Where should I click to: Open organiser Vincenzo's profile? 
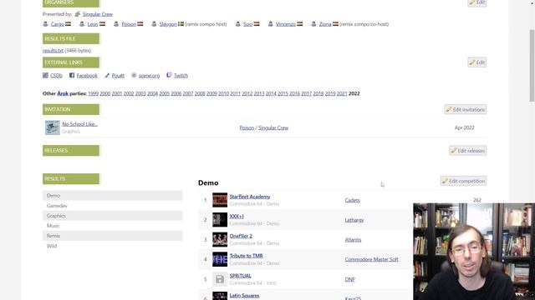tap(286, 24)
